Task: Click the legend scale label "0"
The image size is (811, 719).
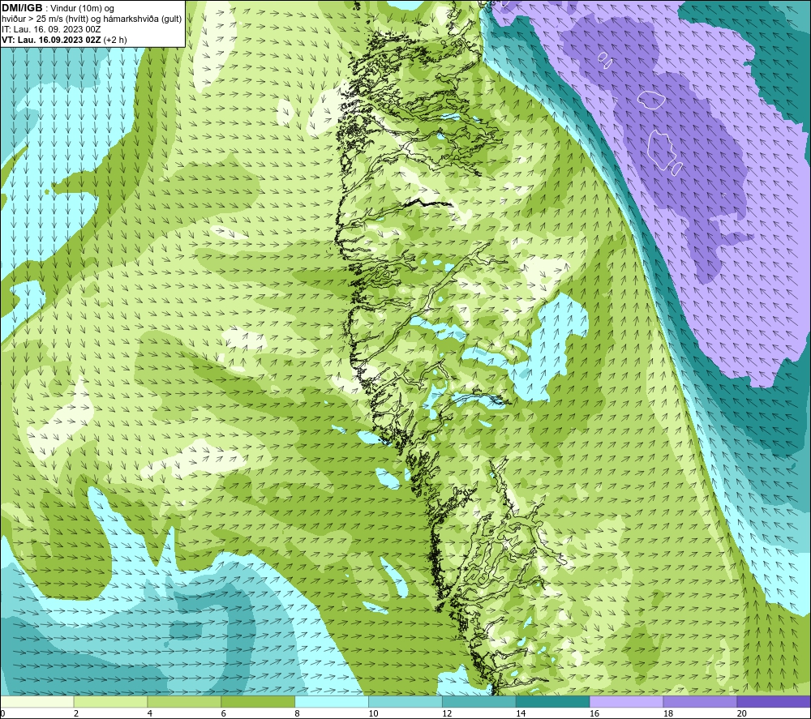Action: 2,713
